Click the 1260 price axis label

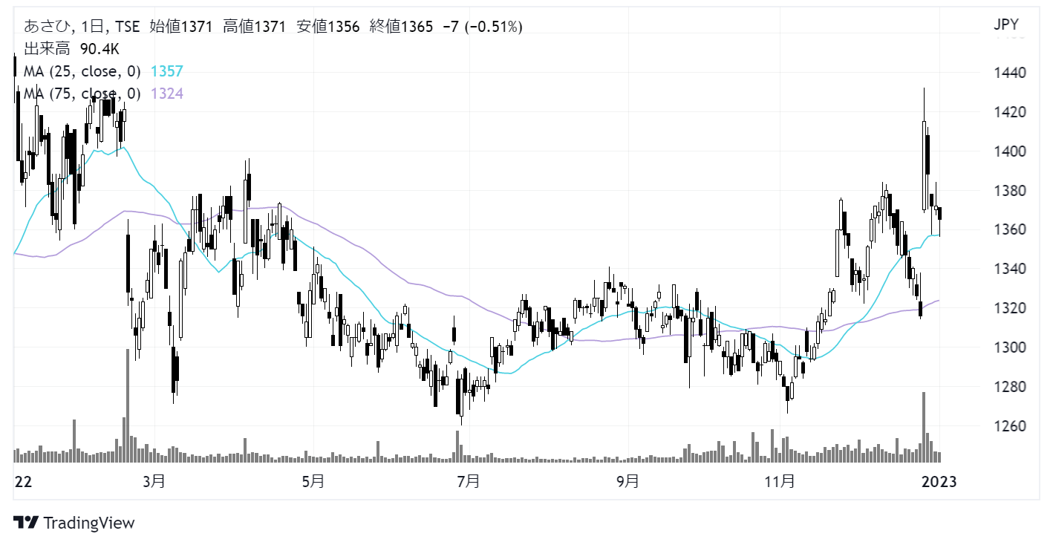coord(1008,426)
